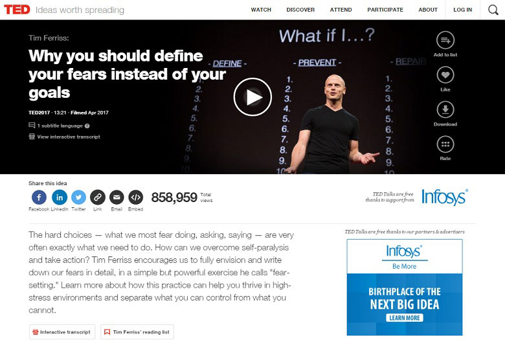Open the WATCH menu
This screenshot has width=505, height=340.
click(261, 10)
